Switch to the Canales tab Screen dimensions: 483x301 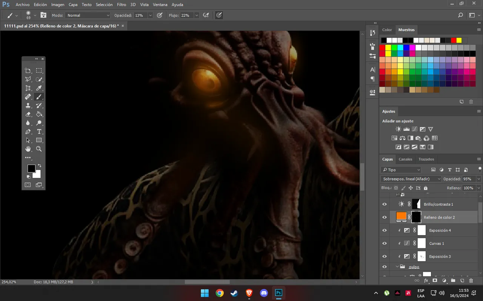coord(405,159)
